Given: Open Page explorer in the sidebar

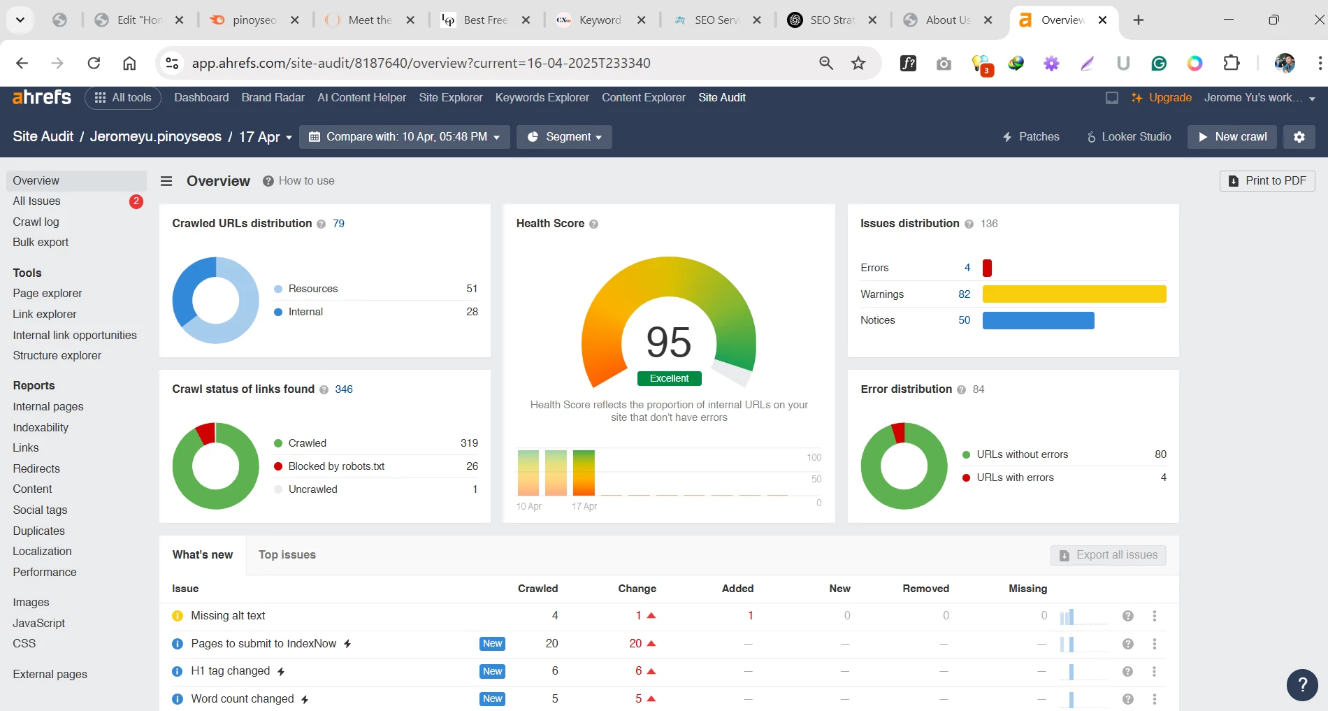Looking at the screenshot, I should 48,294.
